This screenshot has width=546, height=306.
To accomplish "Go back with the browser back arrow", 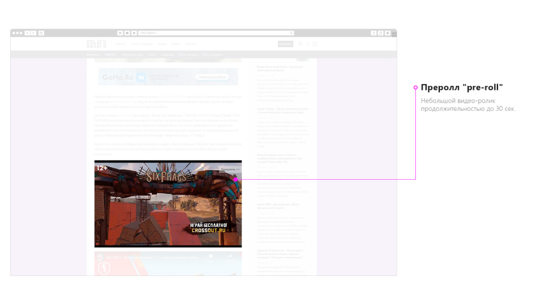I will click(27, 33).
